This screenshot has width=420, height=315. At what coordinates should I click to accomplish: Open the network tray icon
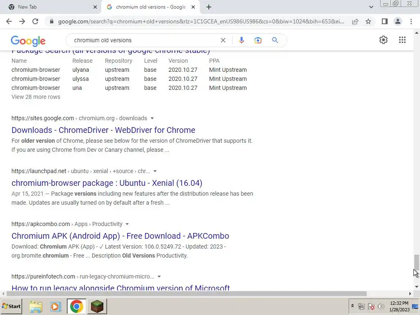(361, 306)
